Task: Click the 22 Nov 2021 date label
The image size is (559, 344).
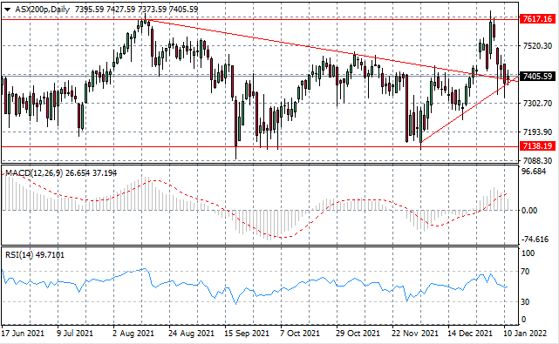Action: [x=415, y=334]
